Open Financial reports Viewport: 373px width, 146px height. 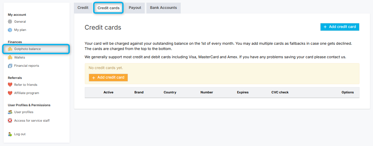(x=27, y=66)
